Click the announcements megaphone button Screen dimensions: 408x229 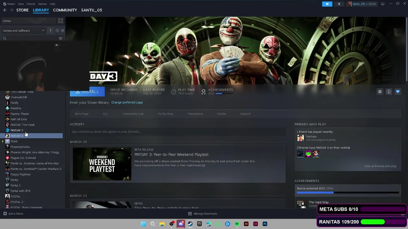tap(327, 4)
